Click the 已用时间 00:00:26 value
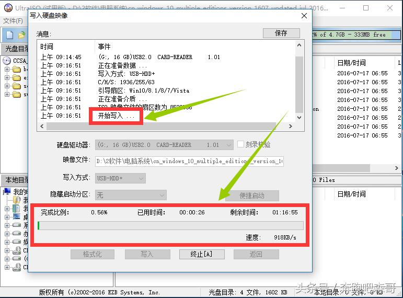This screenshot has height=298, width=403. click(x=192, y=212)
